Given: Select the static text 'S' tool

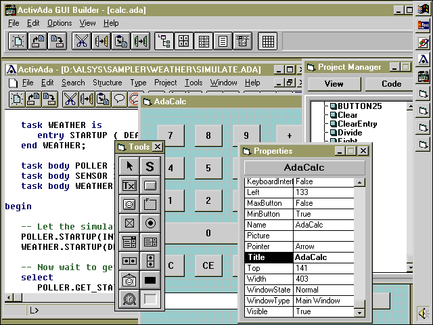Looking at the screenshot, I should pyautogui.click(x=150, y=166).
